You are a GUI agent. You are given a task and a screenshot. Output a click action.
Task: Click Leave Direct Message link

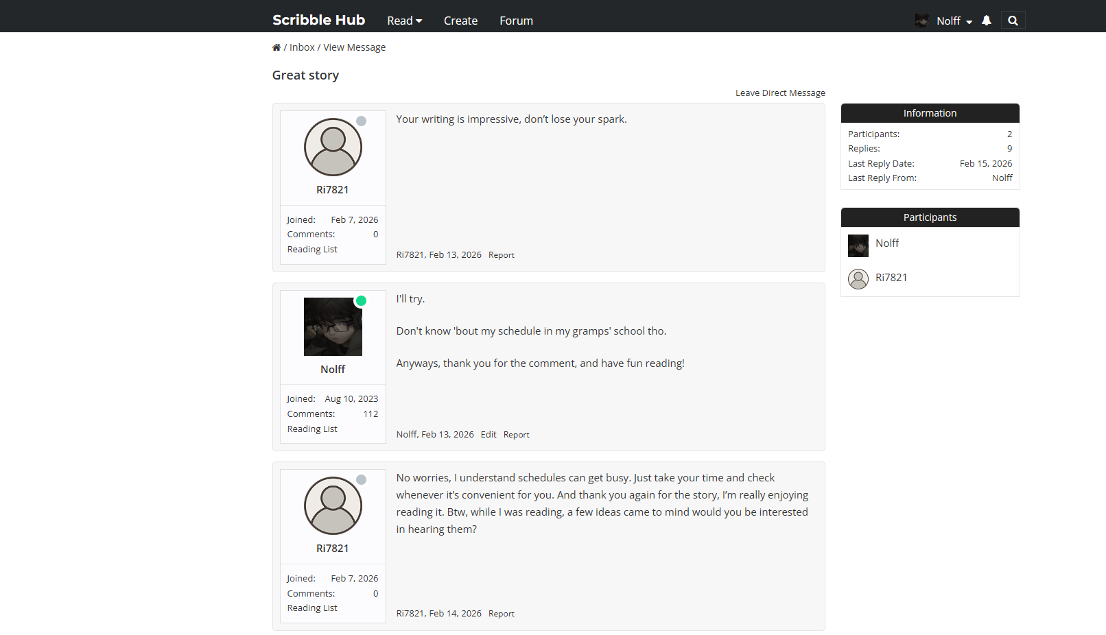point(780,93)
